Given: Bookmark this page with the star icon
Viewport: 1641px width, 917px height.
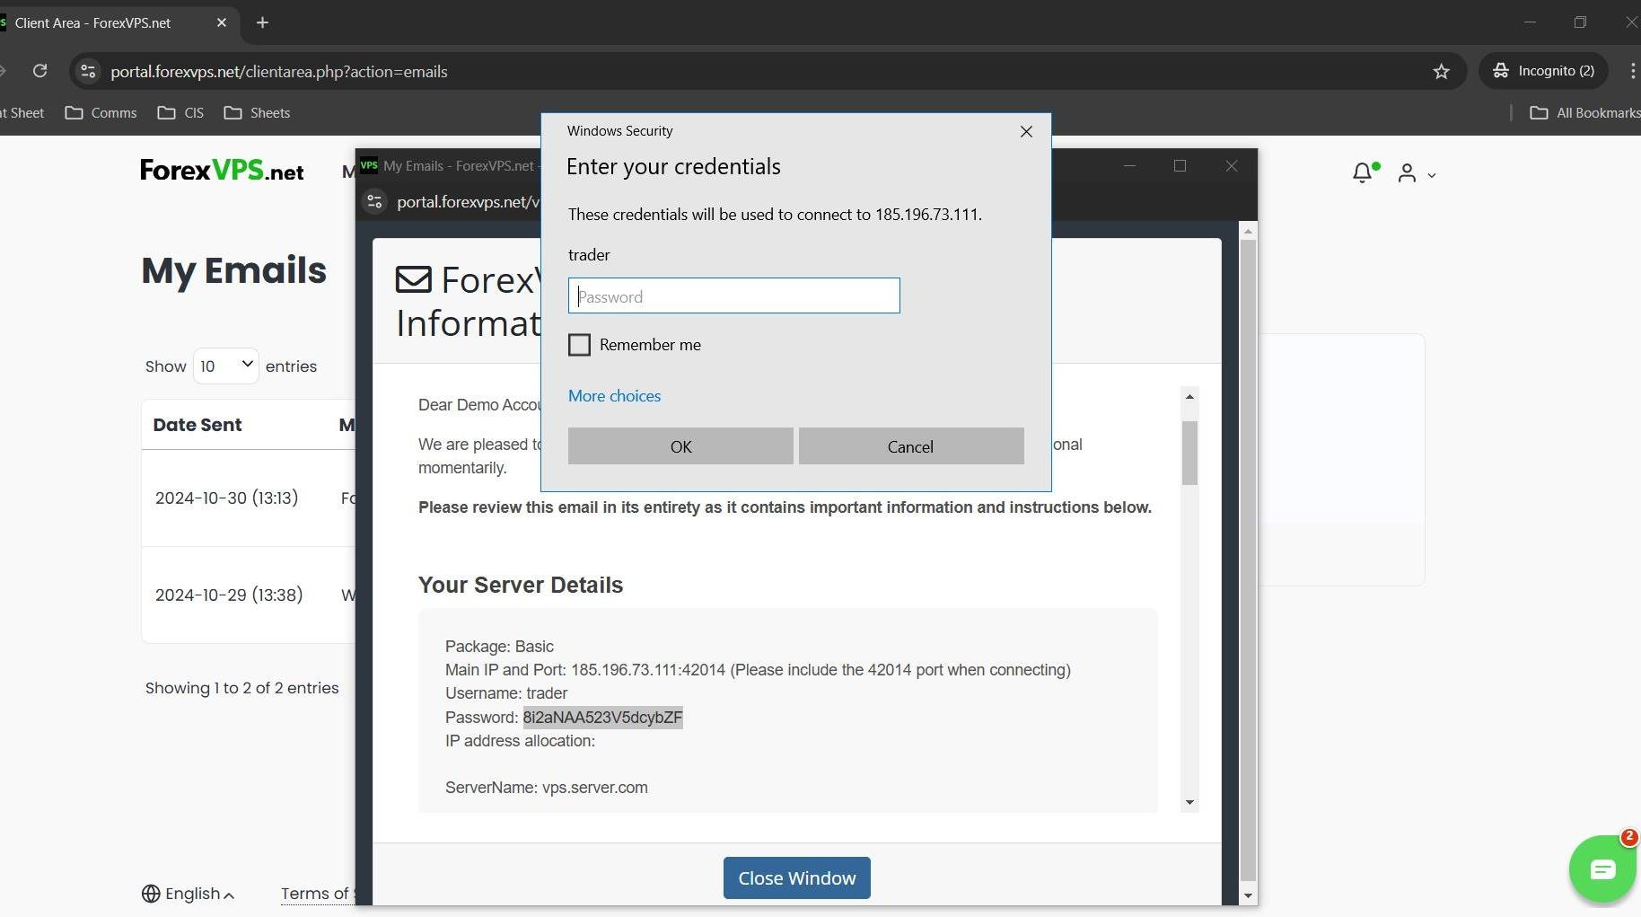Looking at the screenshot, I should [1442, 71].
